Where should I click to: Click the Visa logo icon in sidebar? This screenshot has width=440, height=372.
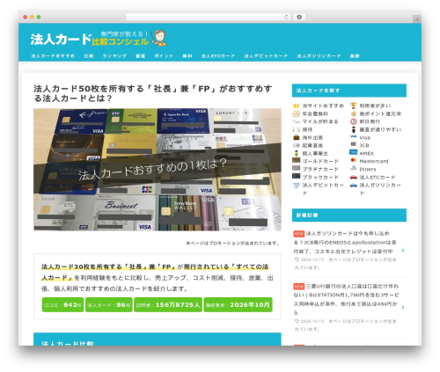click(354, 137)
